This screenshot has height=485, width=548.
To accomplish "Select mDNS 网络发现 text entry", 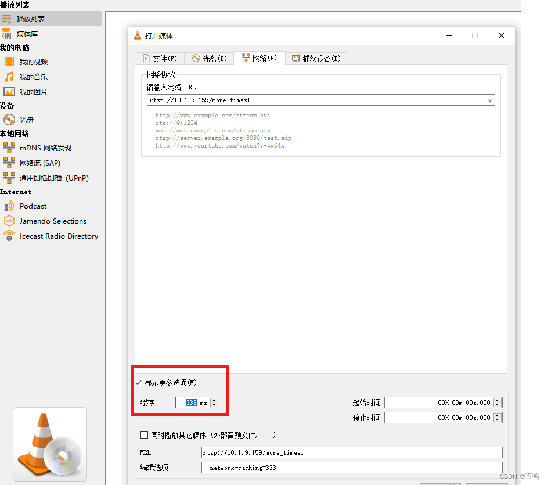I will click(x=45, y=148).
